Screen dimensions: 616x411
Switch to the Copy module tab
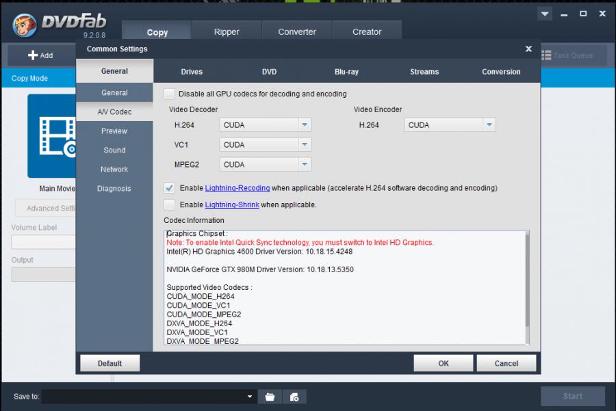pyautogui.click(x=157, y=31)
